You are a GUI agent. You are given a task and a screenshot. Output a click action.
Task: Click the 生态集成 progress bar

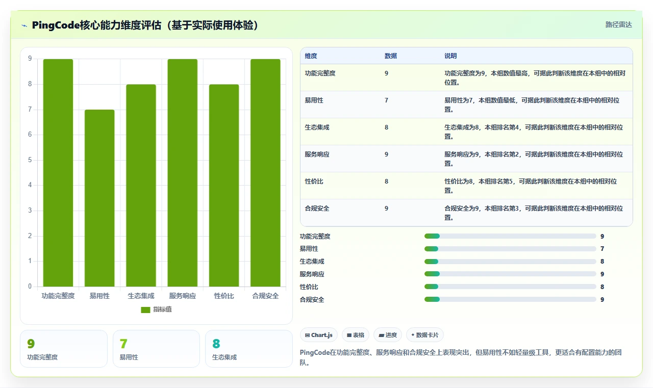[x=510, y=262]
